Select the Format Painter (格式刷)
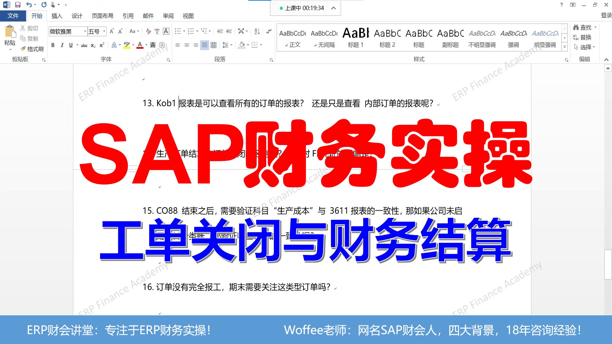The height and width of the screenshot is (344, 612). coord(32,49)
